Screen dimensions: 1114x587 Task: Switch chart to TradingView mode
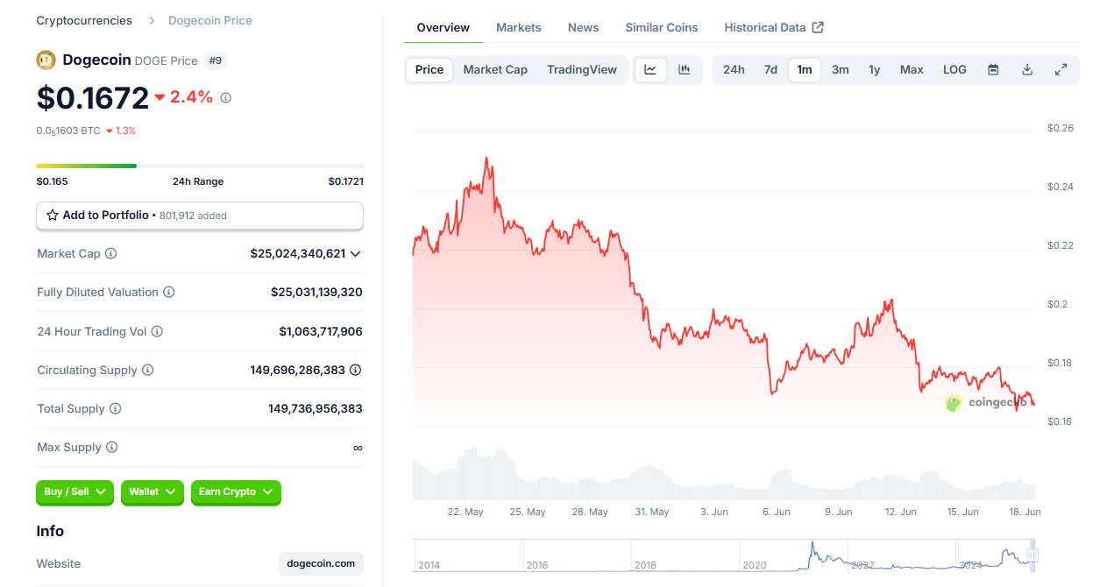click(x=582, y=69)
